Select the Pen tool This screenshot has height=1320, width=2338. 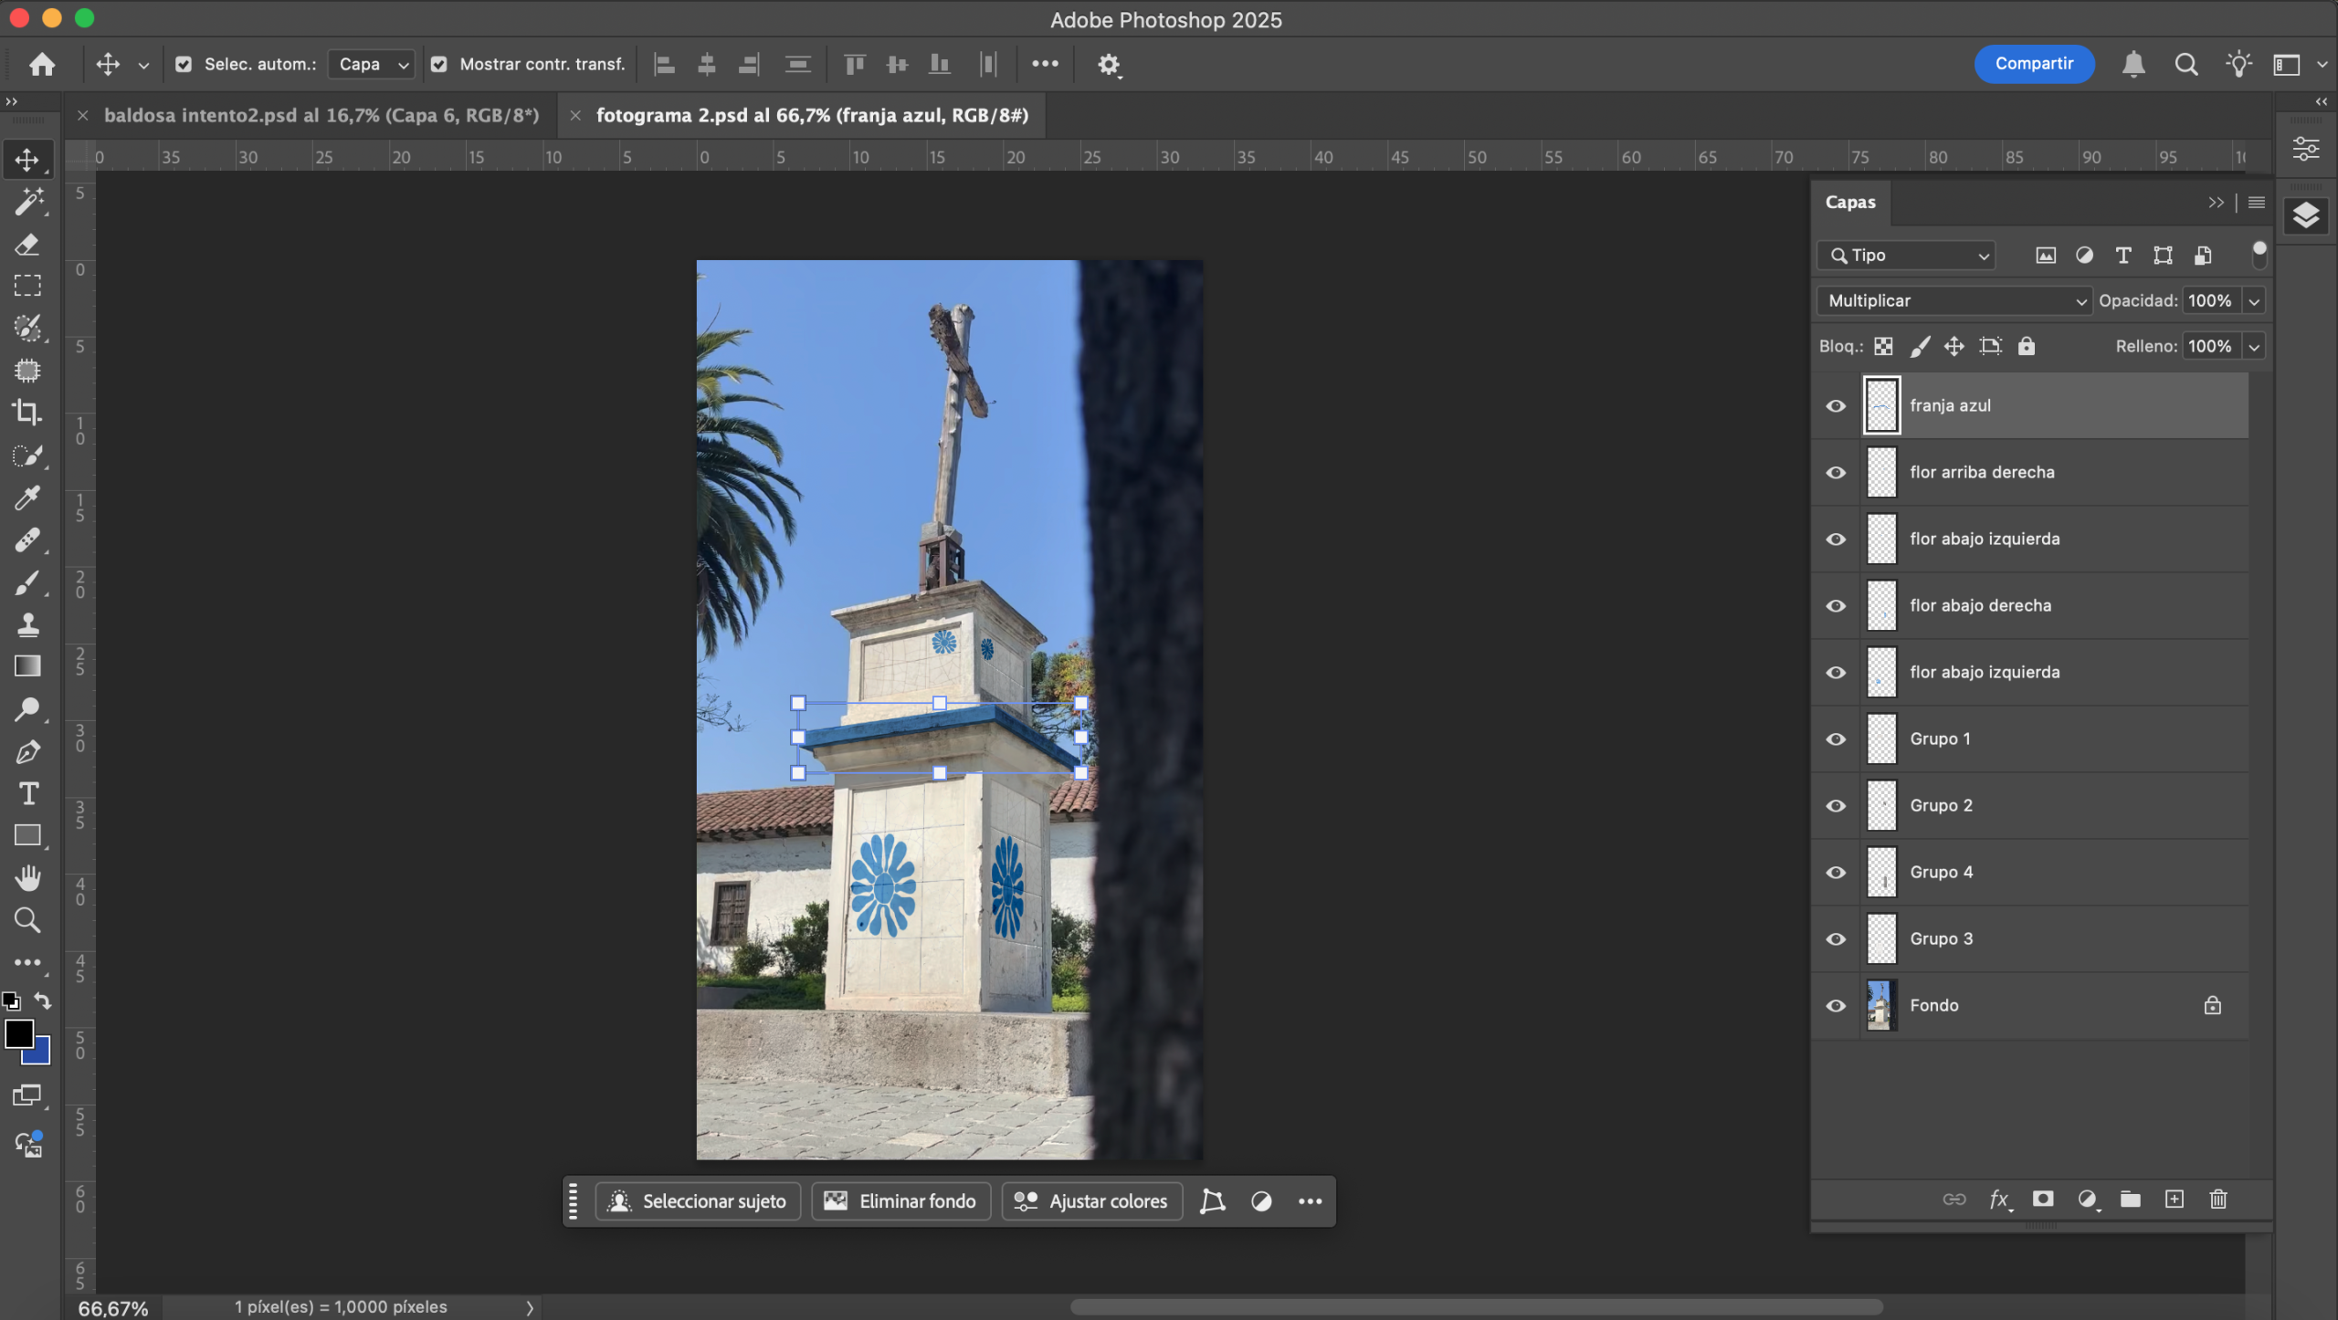point(26,751)
